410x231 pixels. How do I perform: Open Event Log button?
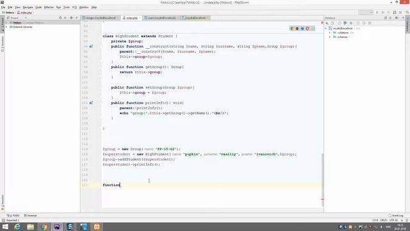coord(396,216)
